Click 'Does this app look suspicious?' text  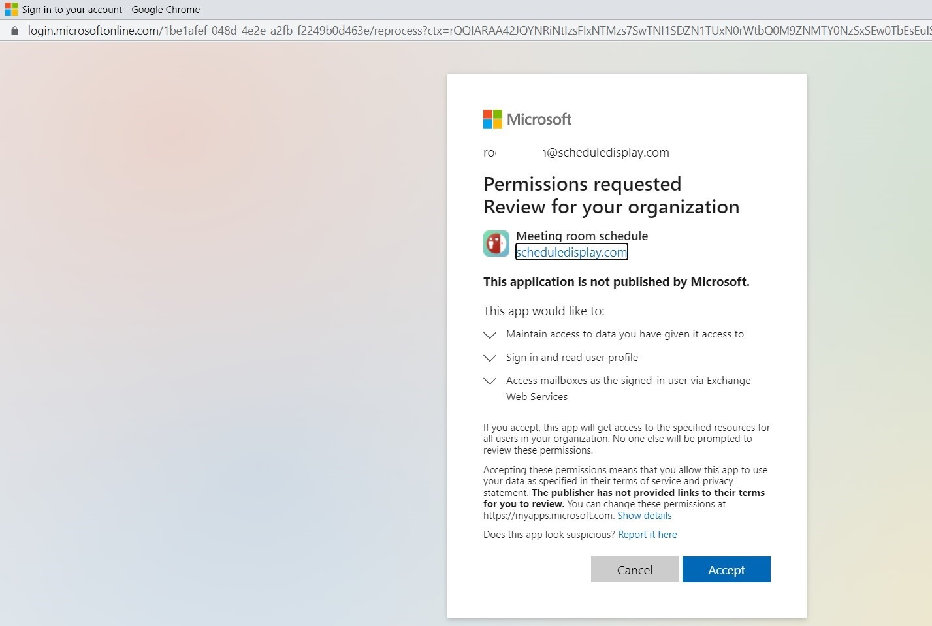tap(549, 535)
